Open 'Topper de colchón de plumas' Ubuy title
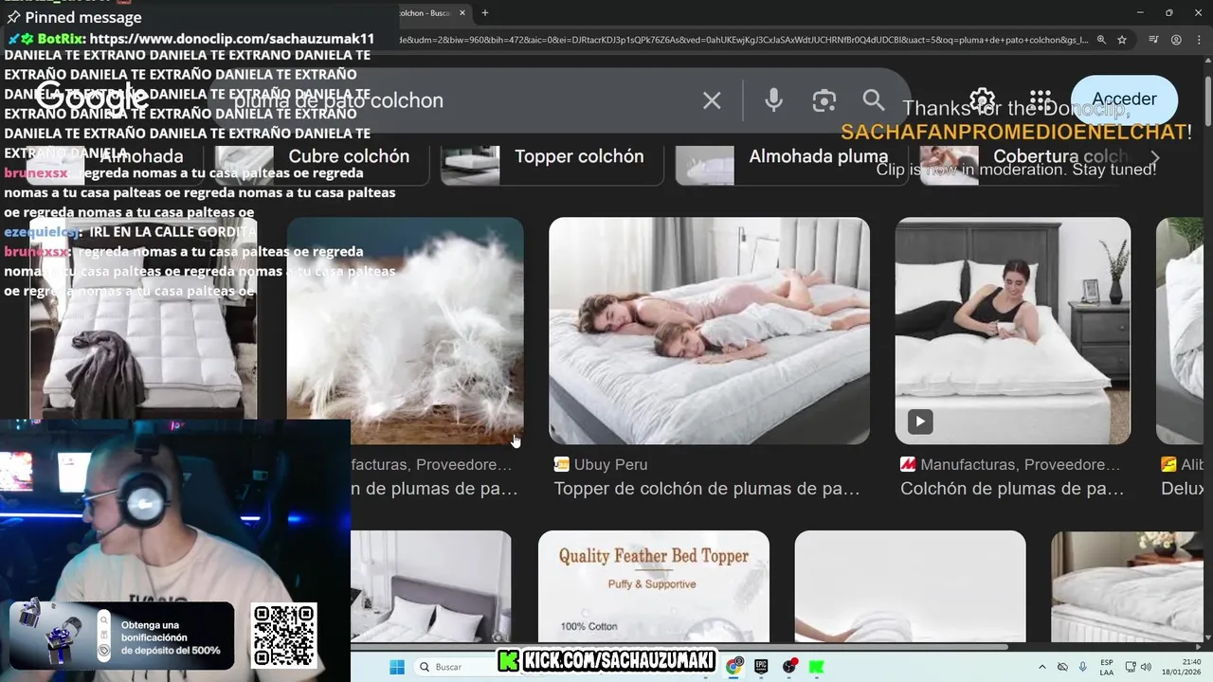This screenshot has width=1213, height=682. [x=707, y=489]
